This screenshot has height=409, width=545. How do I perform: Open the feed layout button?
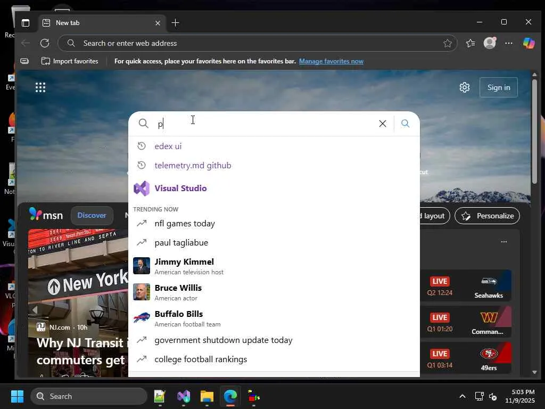pyautogui.click(x=434, y=216)
